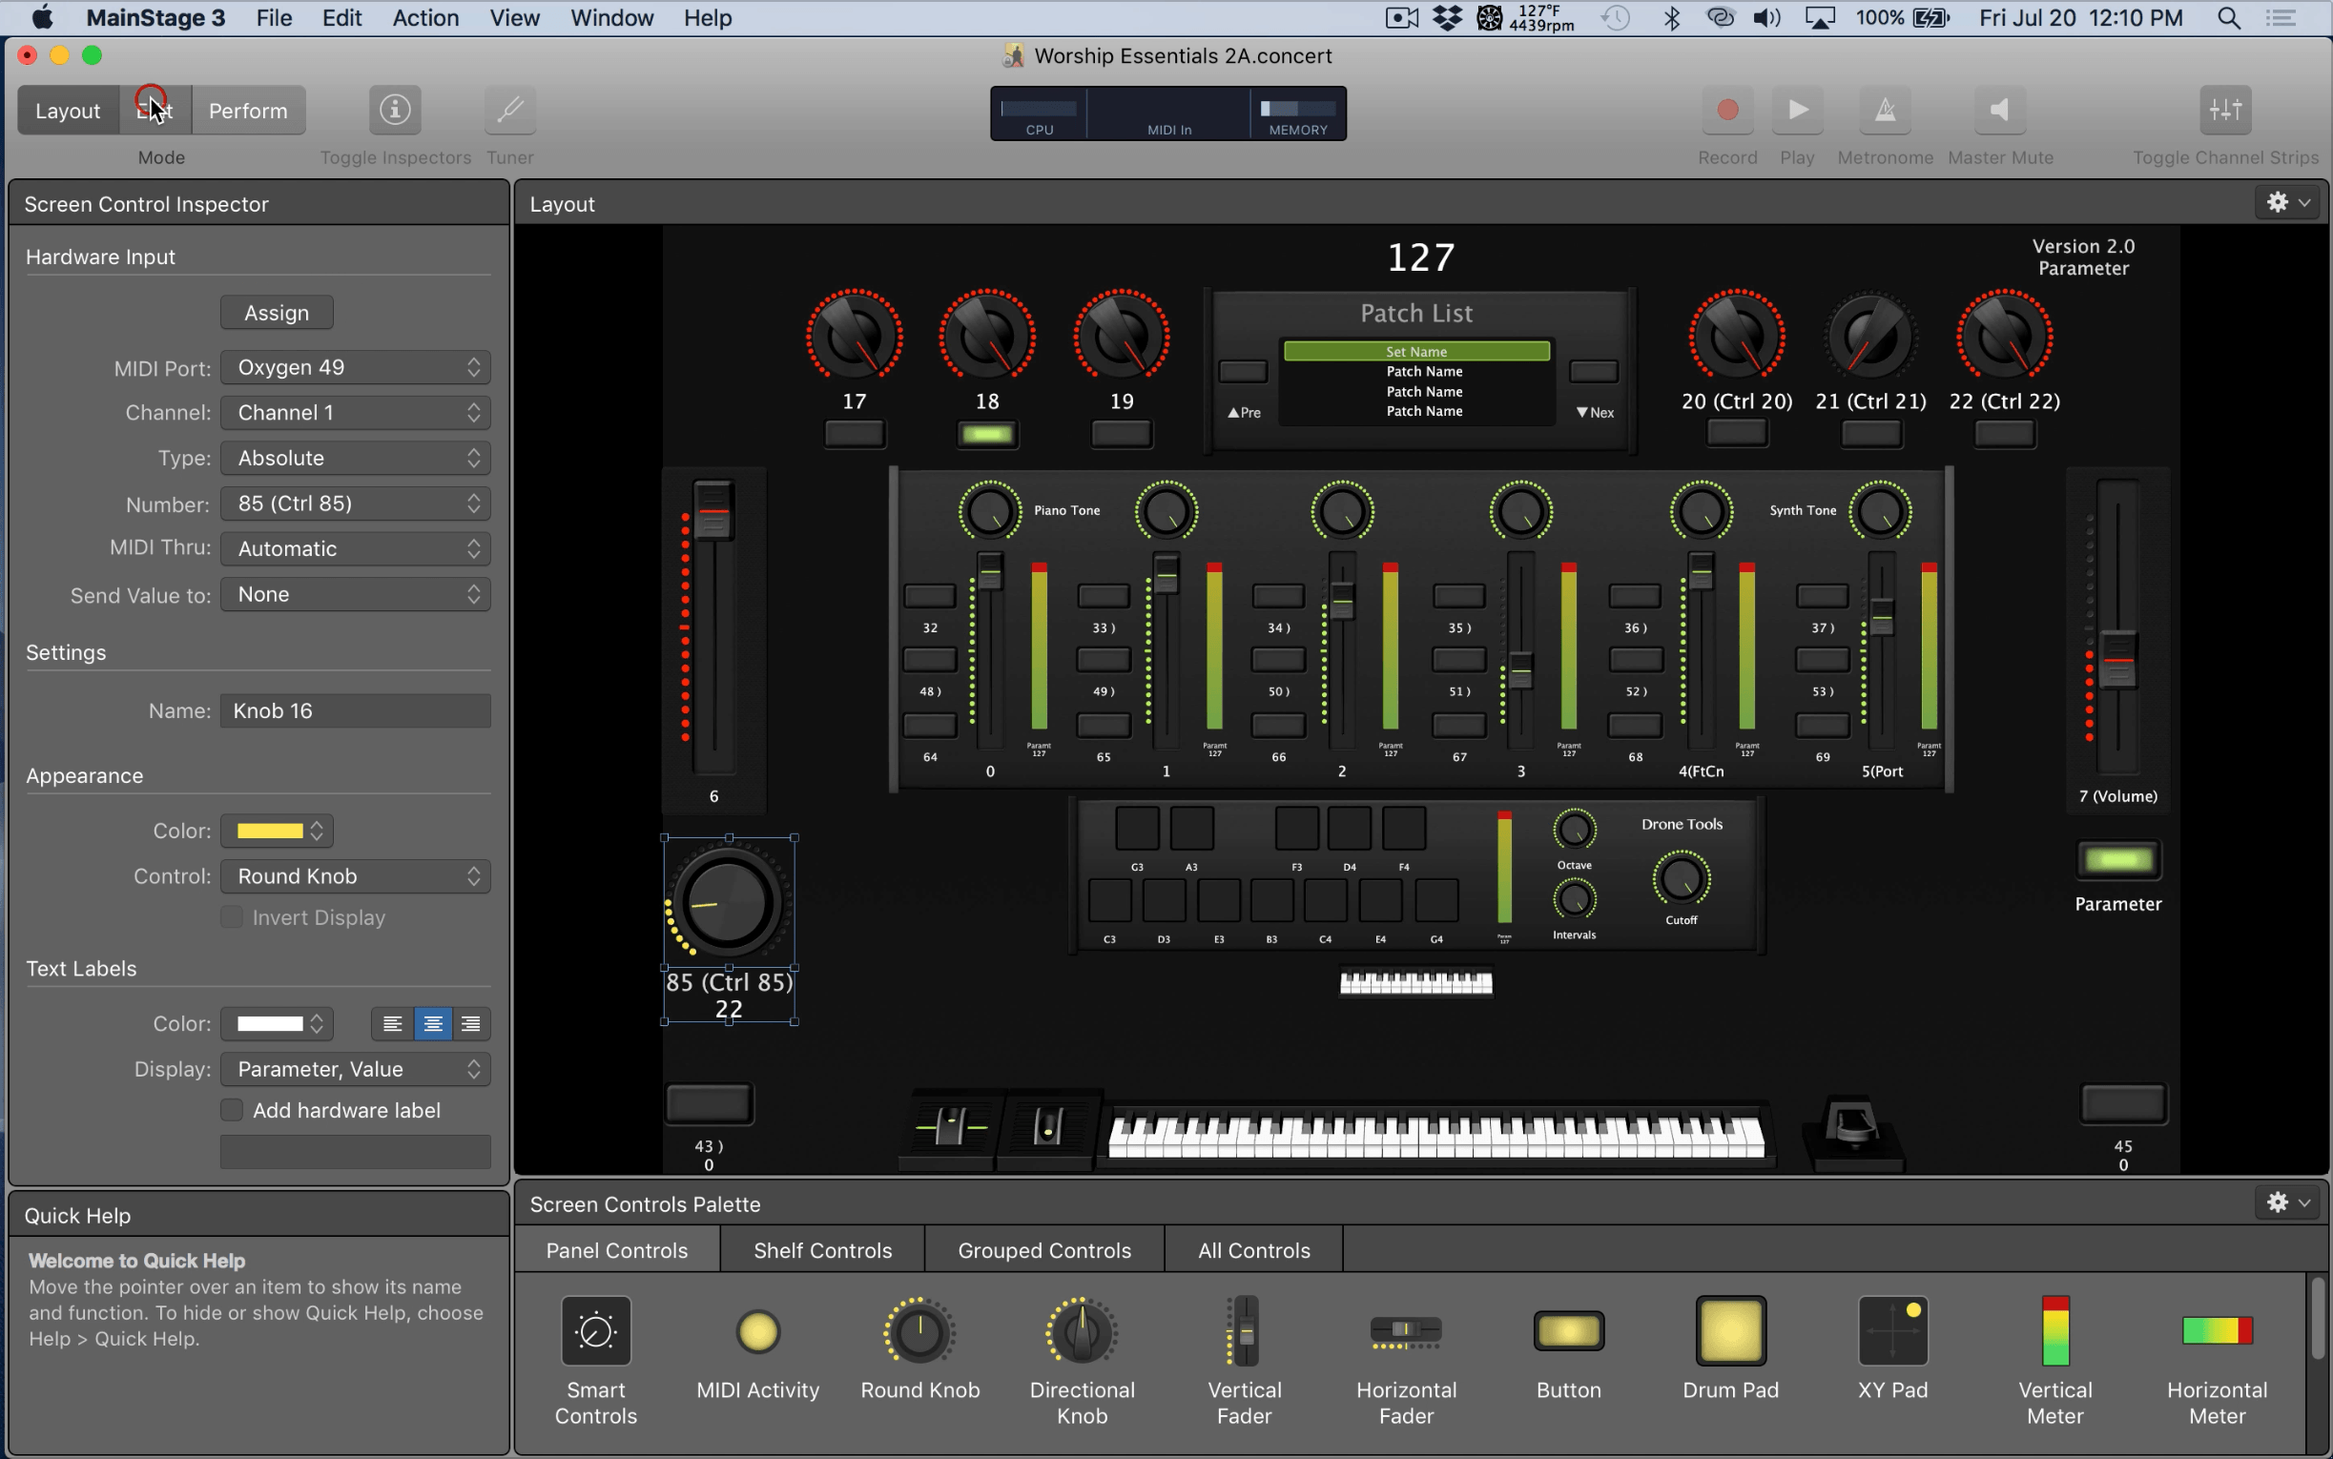
Task: Toggle Channel Strips mixer icon
Action: point(2225,110)
